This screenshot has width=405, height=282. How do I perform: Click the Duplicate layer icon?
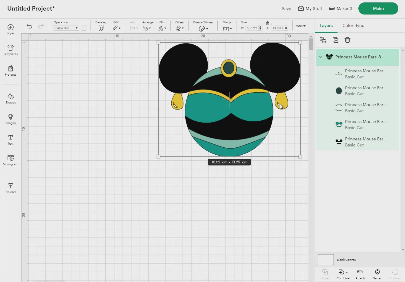pos(335,40)
